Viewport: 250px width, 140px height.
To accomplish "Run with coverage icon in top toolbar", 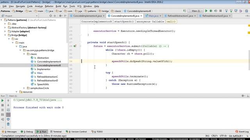I will tap(216, 11).
